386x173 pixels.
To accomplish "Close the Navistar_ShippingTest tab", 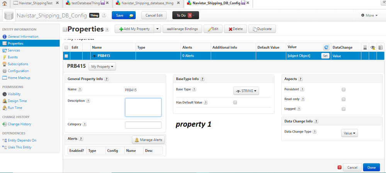I will pyautogui.click(x=57, y=3).
